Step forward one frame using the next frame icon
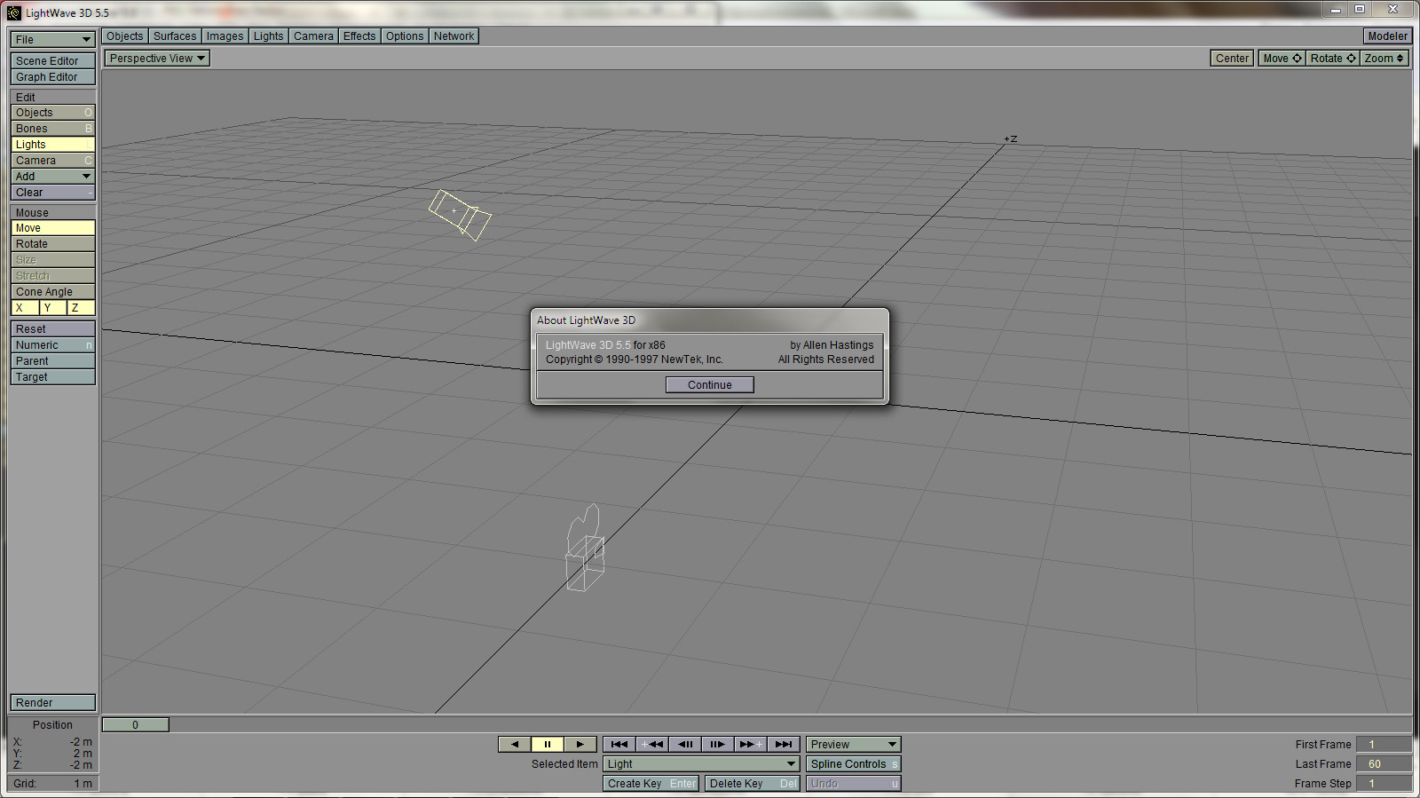Screen dimensions: 1420x798 (x=717, y=745)
